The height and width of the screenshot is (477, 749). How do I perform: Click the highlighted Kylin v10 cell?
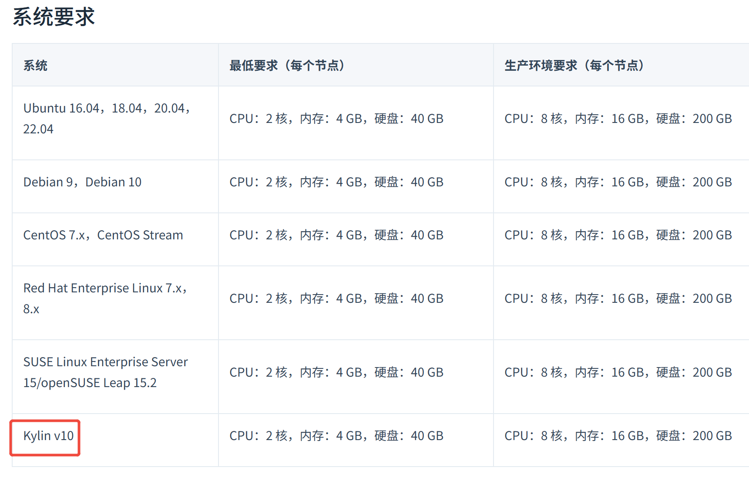pos(48,436)
